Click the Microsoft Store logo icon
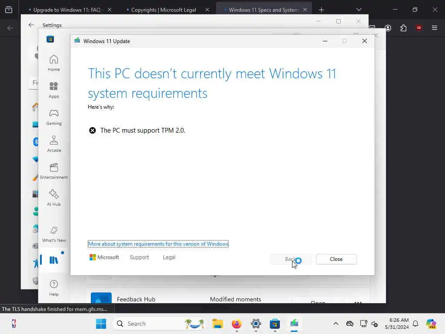Image resolution: width=445 pixels, height=334 pixels. coord(50,39)
